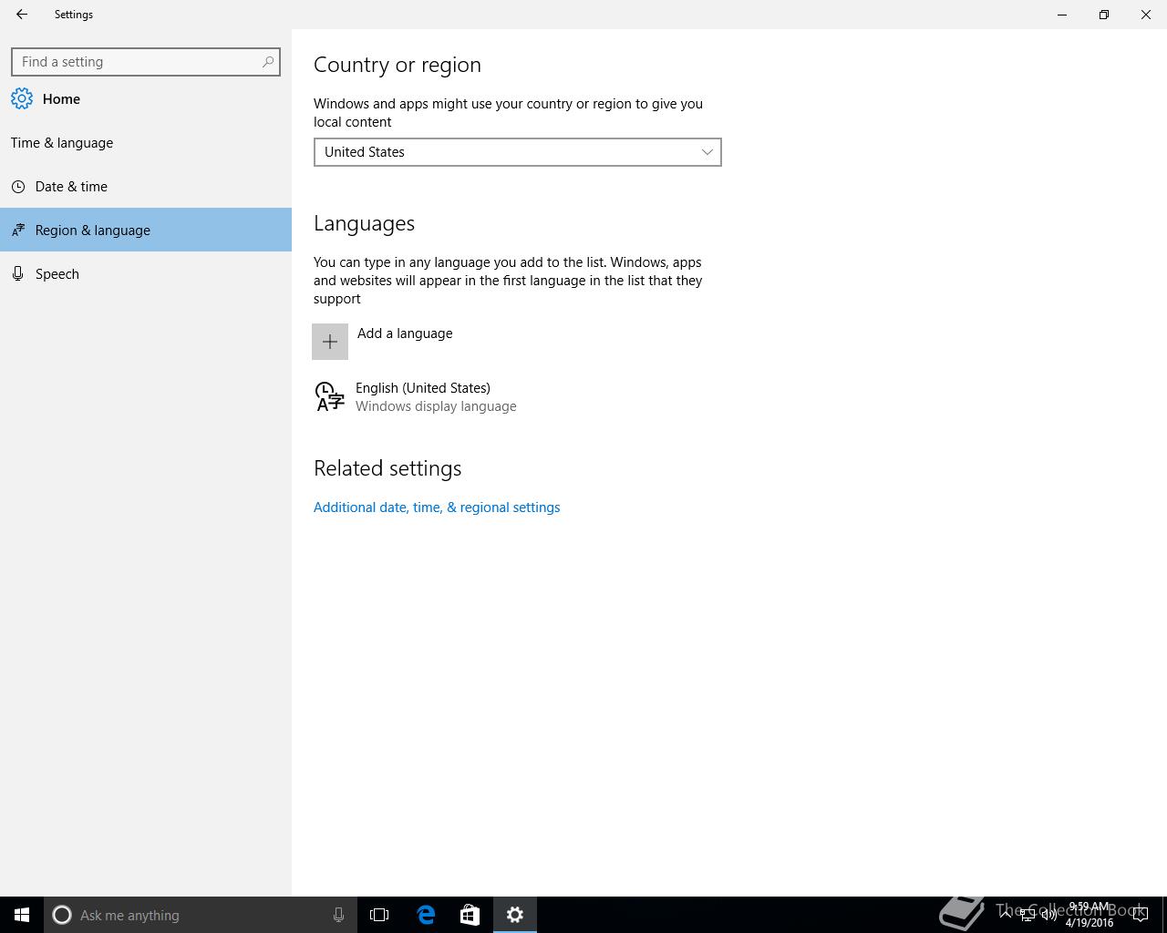1167x933 pixels.
Task: Launch Microsoft Edge from the taskbar
Action: 426,915
